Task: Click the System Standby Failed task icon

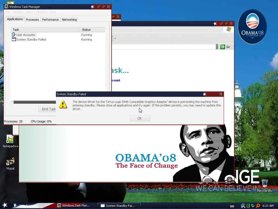Action: click(x=14, y=39)
